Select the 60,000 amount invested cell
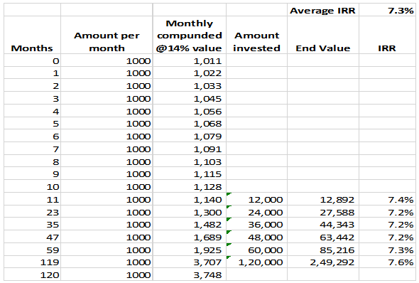 pos(256,250)
